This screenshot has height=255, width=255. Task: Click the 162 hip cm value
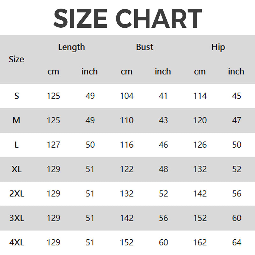[200, 243]
